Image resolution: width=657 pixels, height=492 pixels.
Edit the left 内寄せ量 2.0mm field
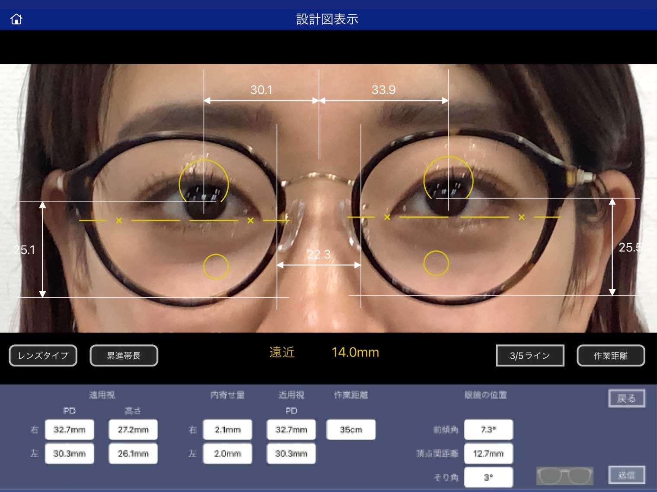(227, 454)
